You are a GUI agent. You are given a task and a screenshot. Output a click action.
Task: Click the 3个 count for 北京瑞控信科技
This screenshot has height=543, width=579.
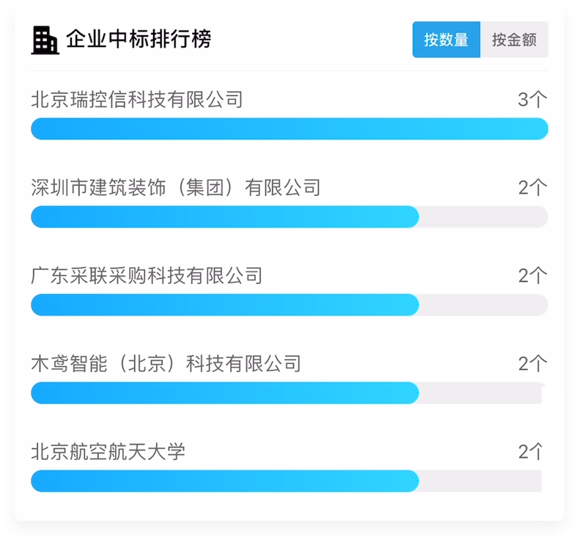click(533, 100)
